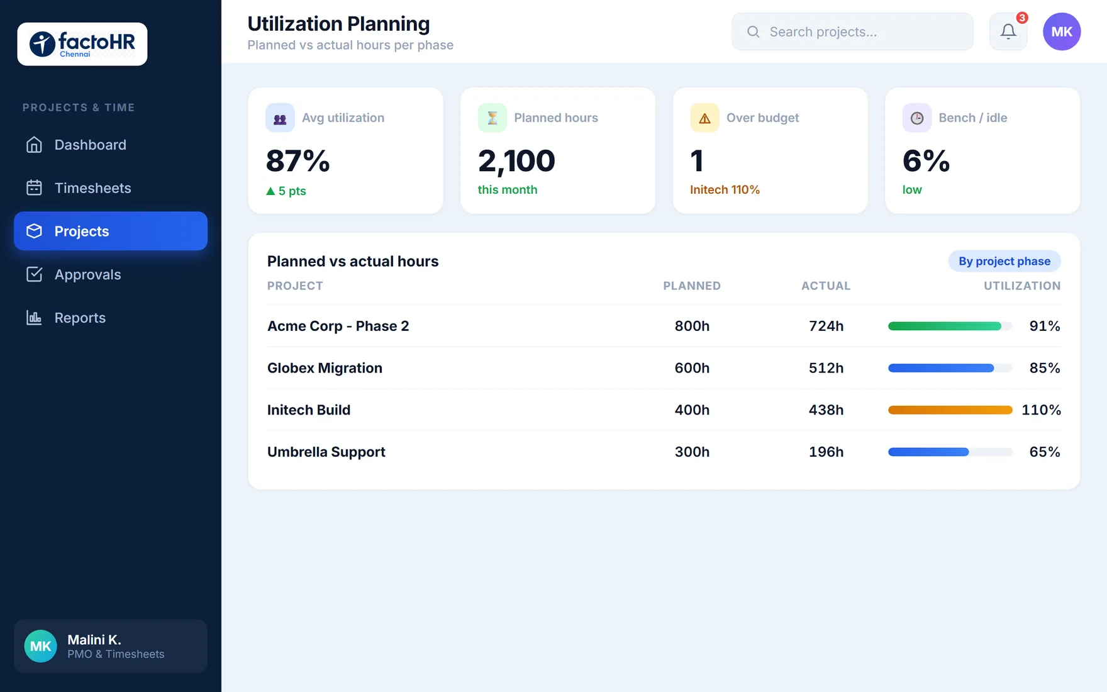1107x692 pixels.
Task: Click the Approvals checkmark icon
Action: (x=34, y=274)
